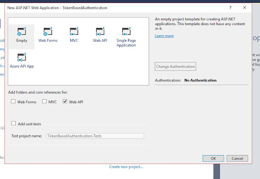260x179 pixels.
Task: Click the Azure API App label text
Action: 22,66
